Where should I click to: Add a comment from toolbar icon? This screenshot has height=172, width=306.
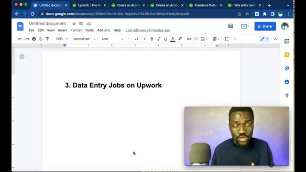tap(196, 39)
